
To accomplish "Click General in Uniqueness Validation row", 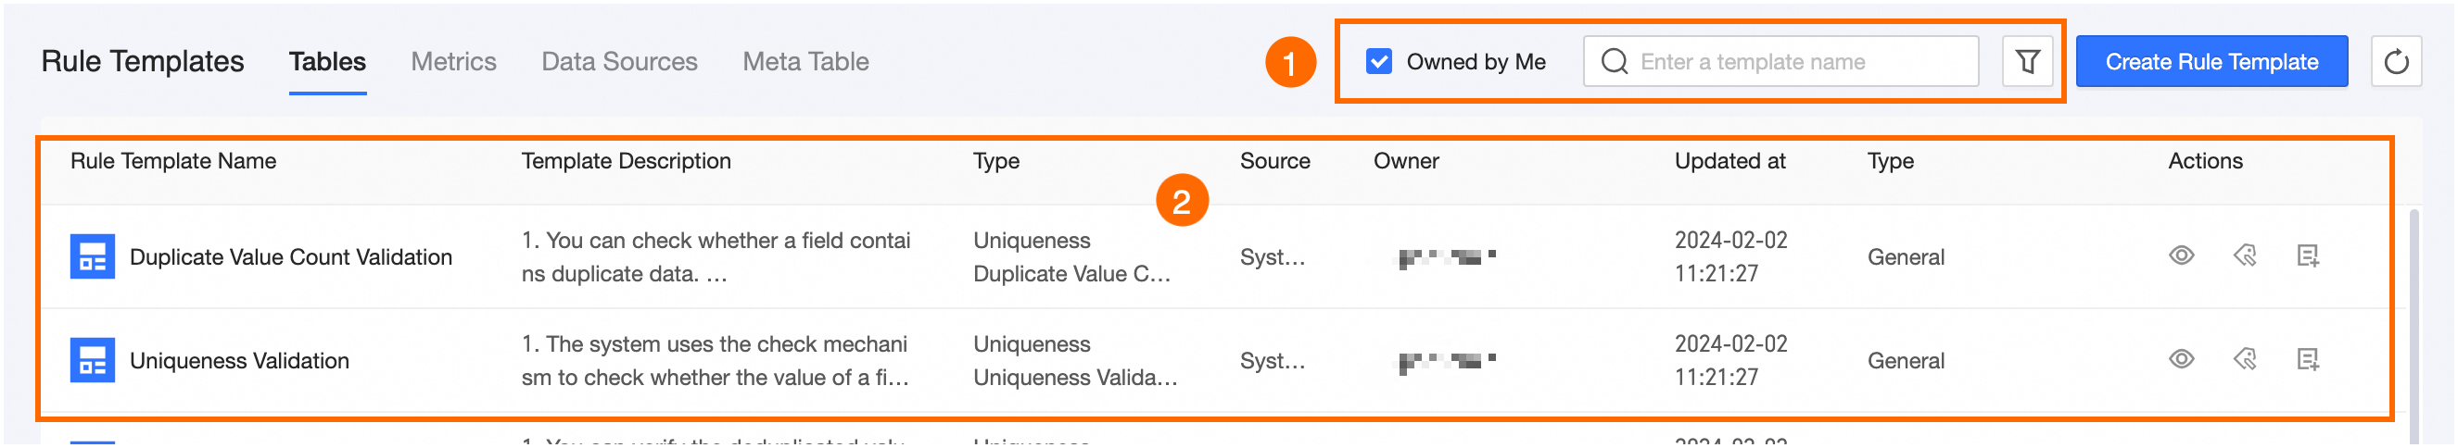I will (x=1906, y=361).
